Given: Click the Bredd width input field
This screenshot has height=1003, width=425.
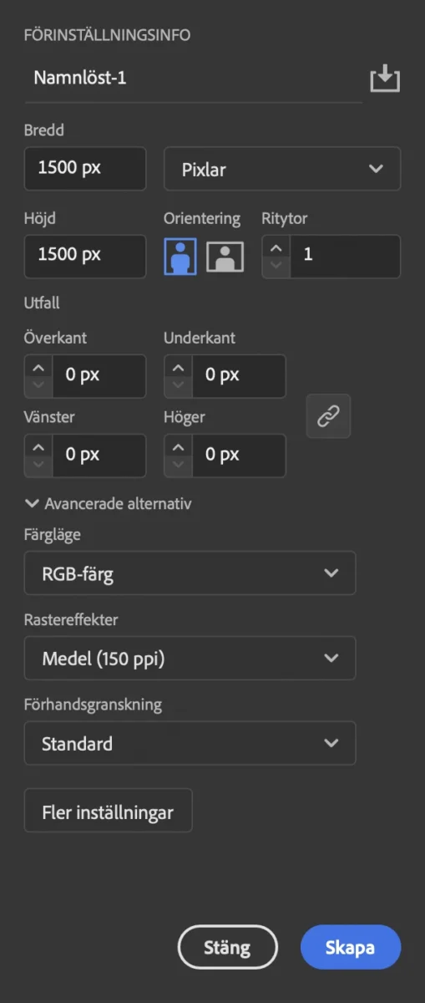Looking at the screenshot, I should click(85, 169).
